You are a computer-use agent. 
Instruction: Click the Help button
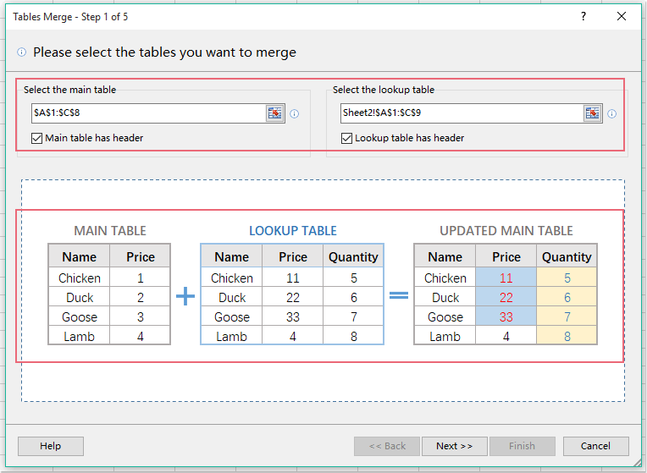50,446
